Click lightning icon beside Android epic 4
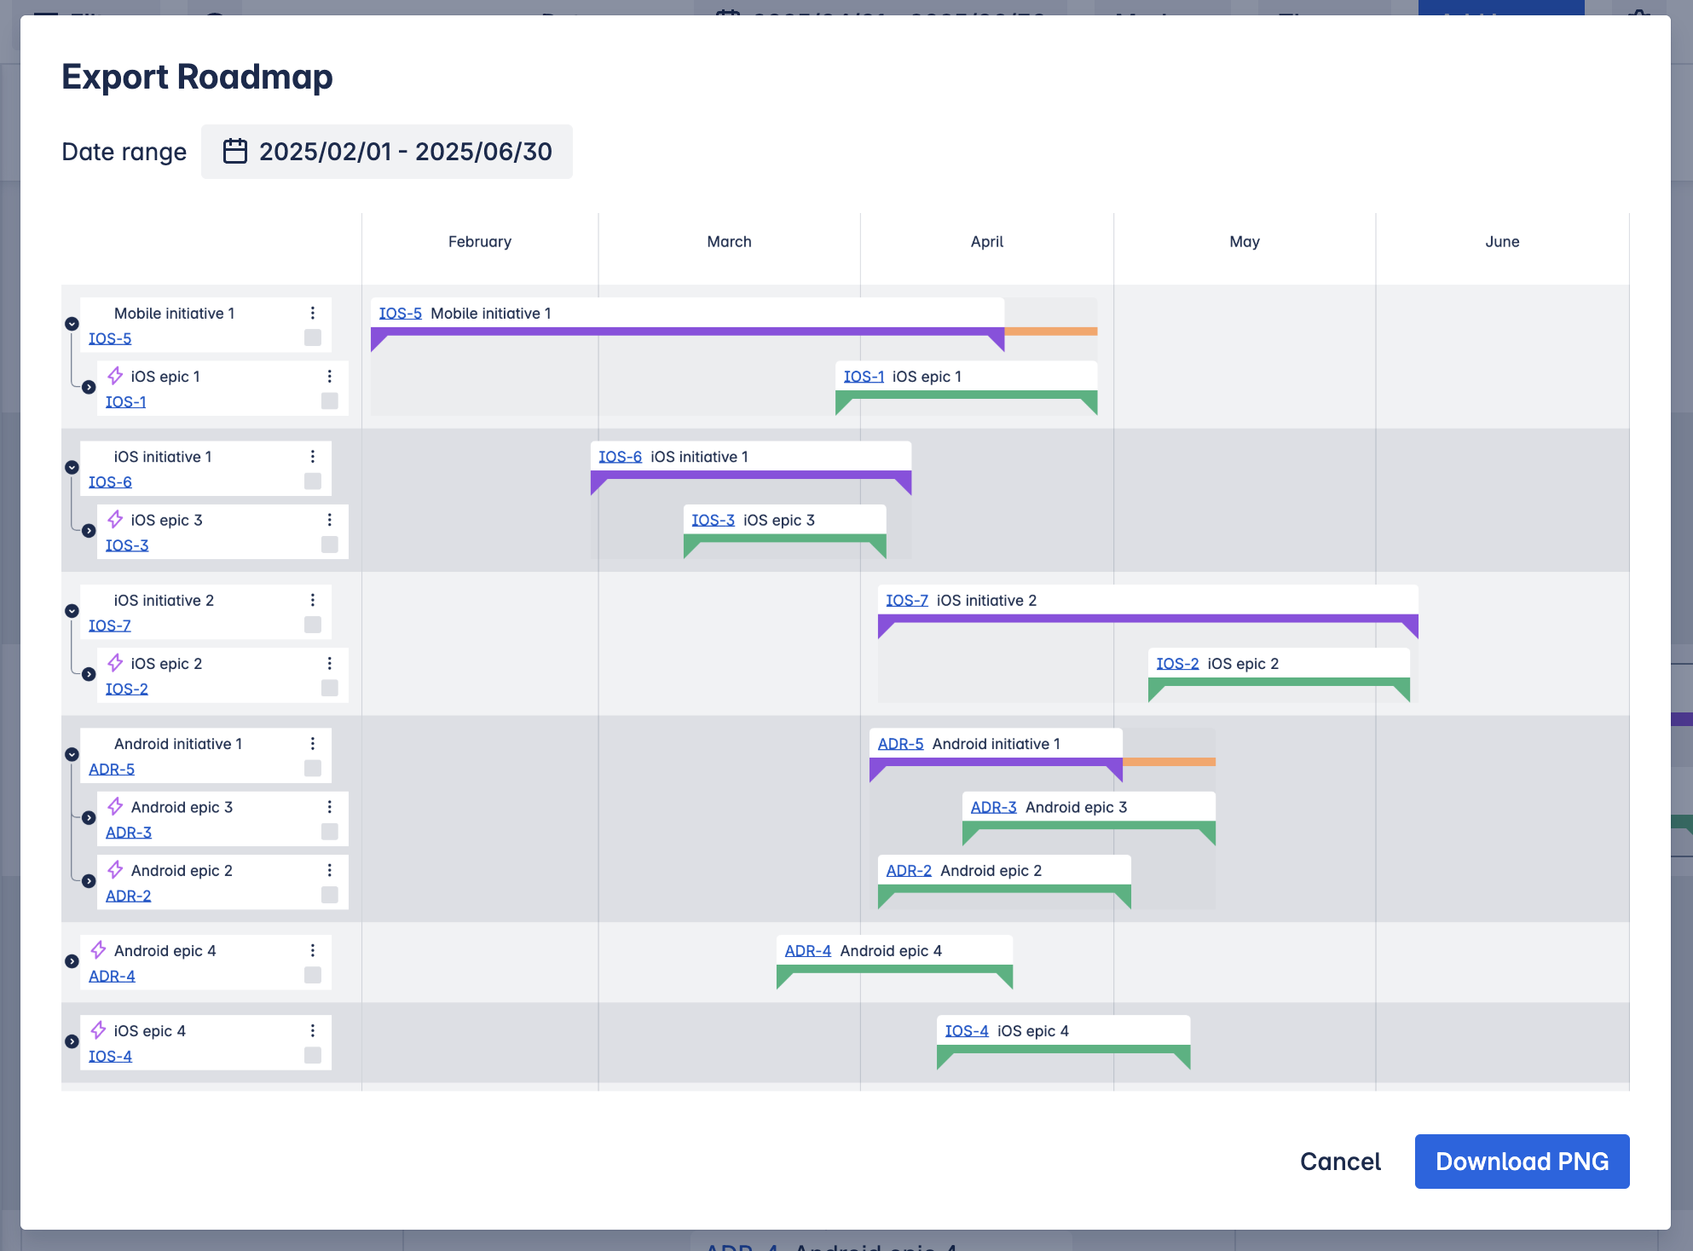This screenshot has height=1251, width=1693. tap(99, 950)
